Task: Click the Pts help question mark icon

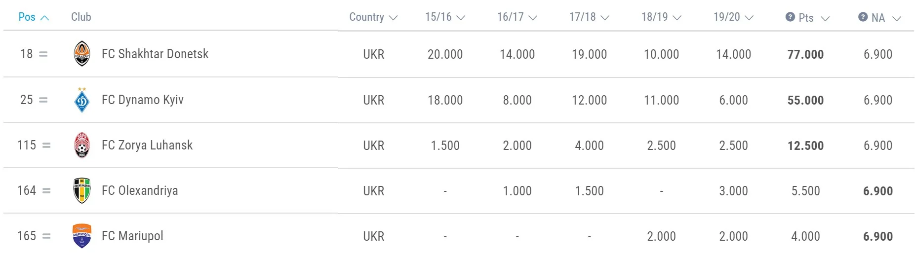Action: coord(790,17)
